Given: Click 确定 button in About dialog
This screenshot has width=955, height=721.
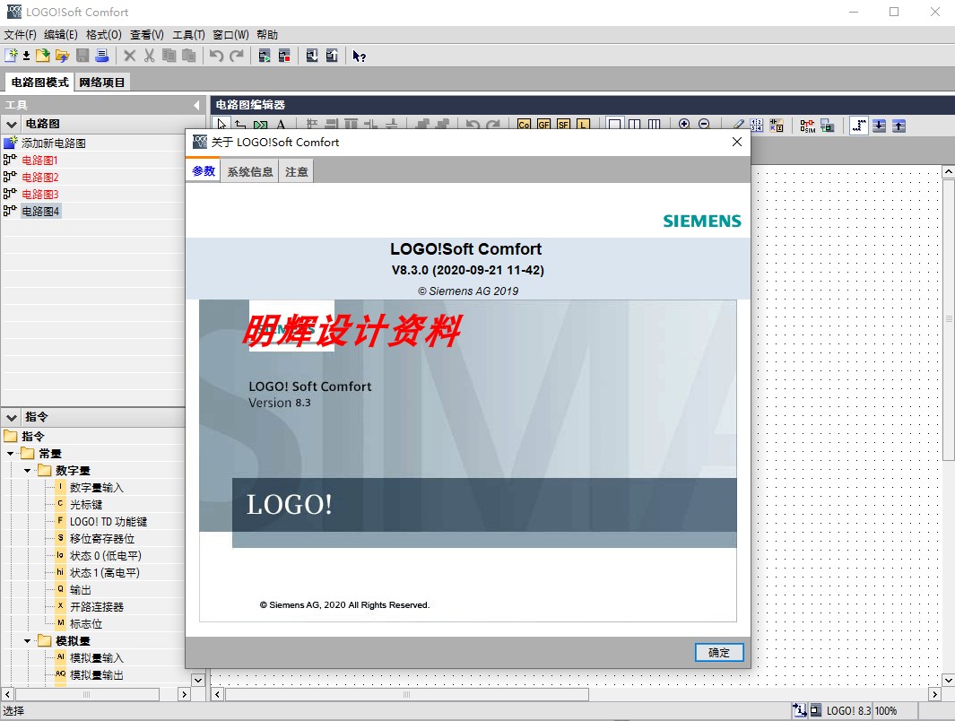Looking at the screenshot, I should pyautogui.click(x=718, y=652).
